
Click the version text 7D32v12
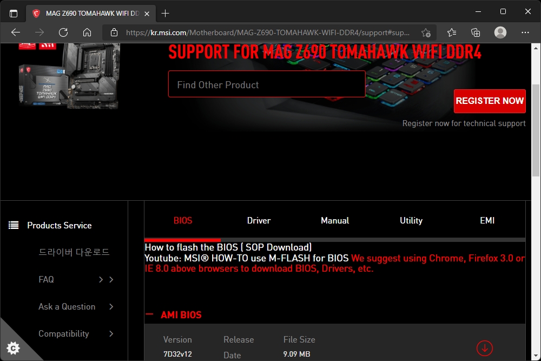click(x=177, y=354)
